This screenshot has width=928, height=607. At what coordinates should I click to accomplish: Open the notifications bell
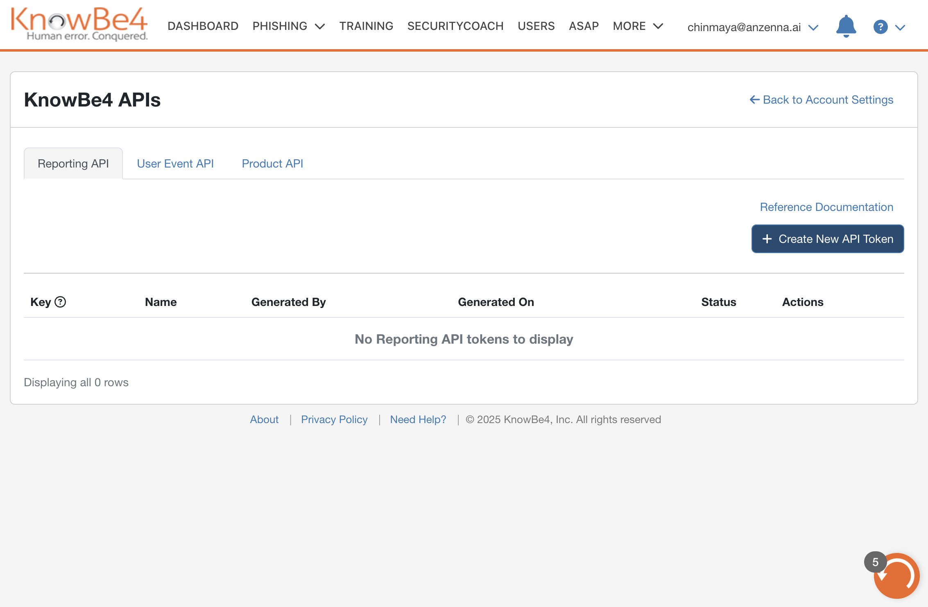point(846,26)
